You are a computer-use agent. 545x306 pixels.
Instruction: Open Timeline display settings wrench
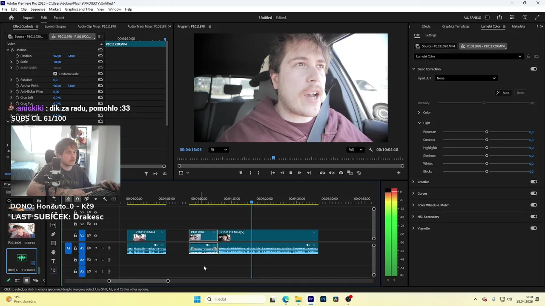(x=105, y=199)
